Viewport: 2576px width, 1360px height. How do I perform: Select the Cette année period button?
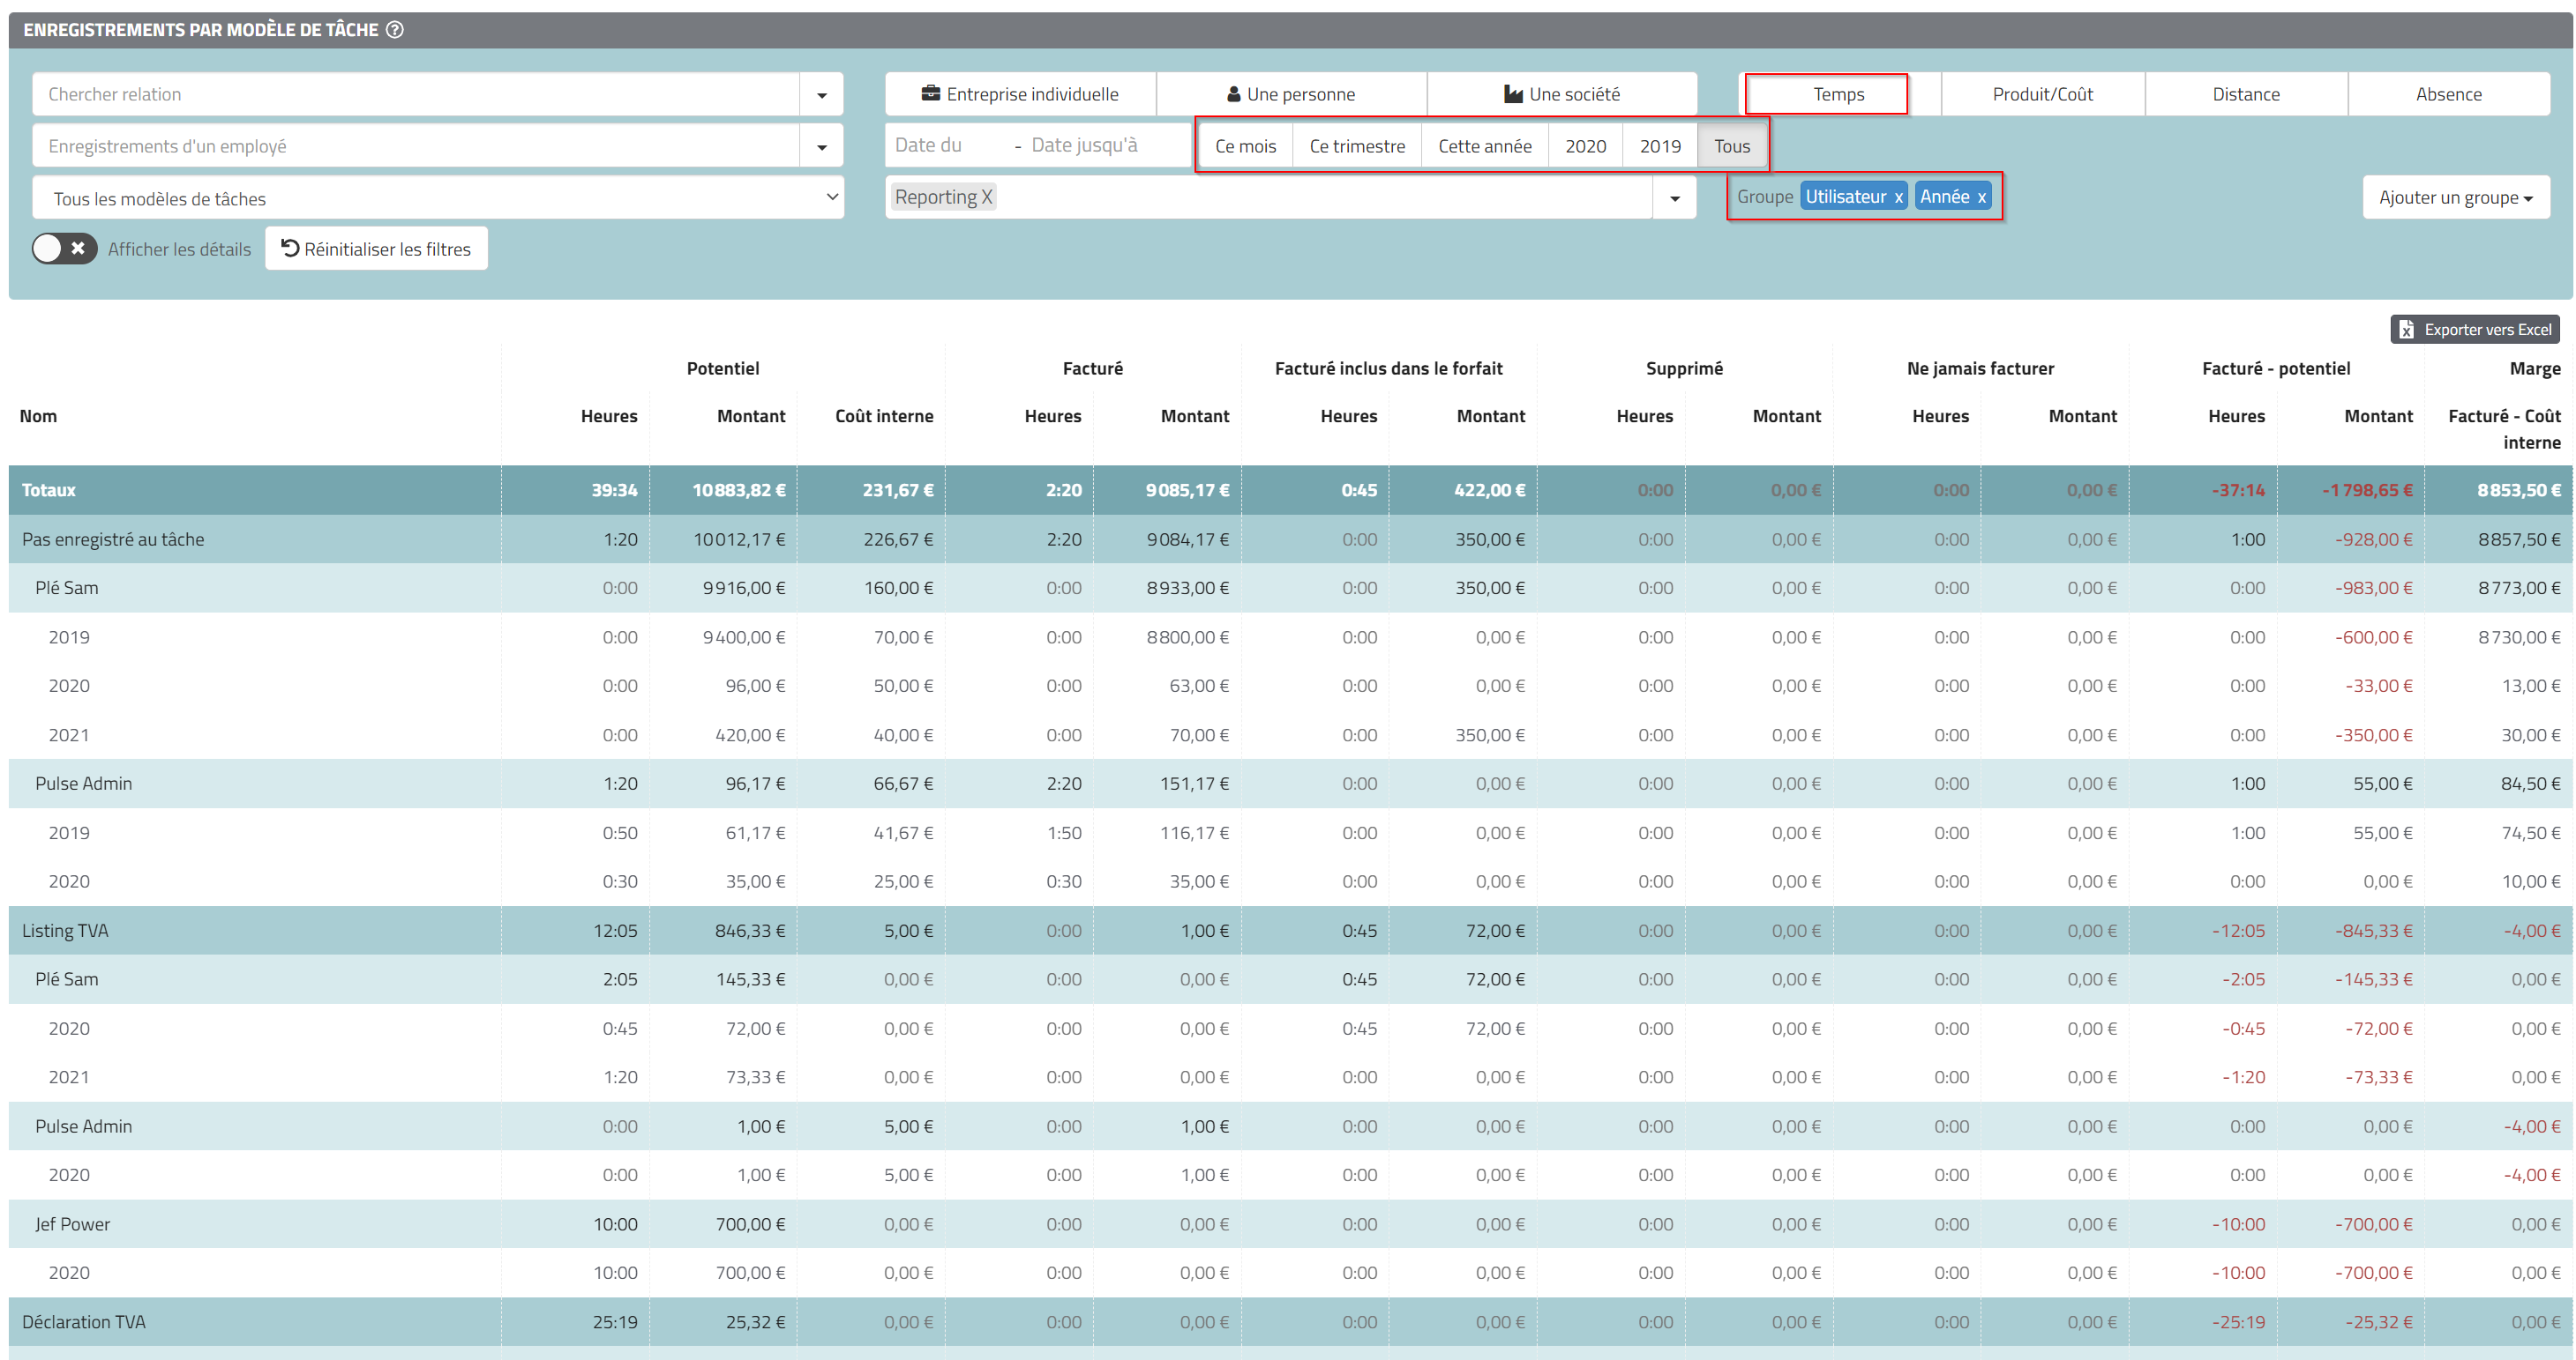[x=1484, y=146]
